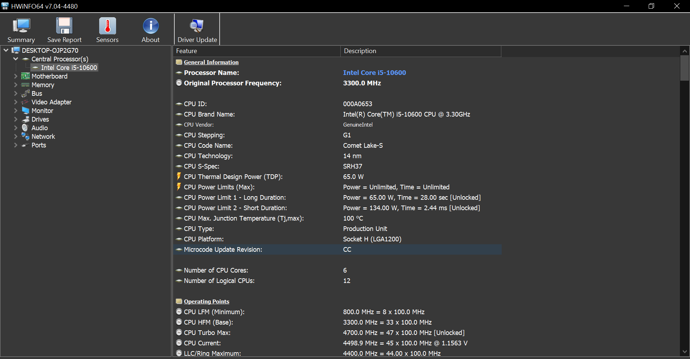
Task: Open the Summary toolbar icon
Action: (21, 26)
